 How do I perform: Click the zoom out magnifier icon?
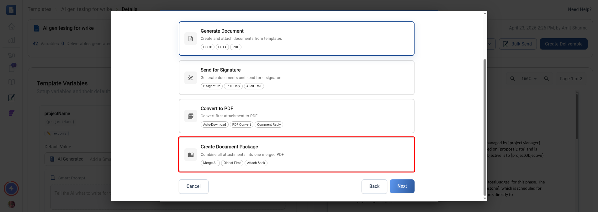(512, 79)
